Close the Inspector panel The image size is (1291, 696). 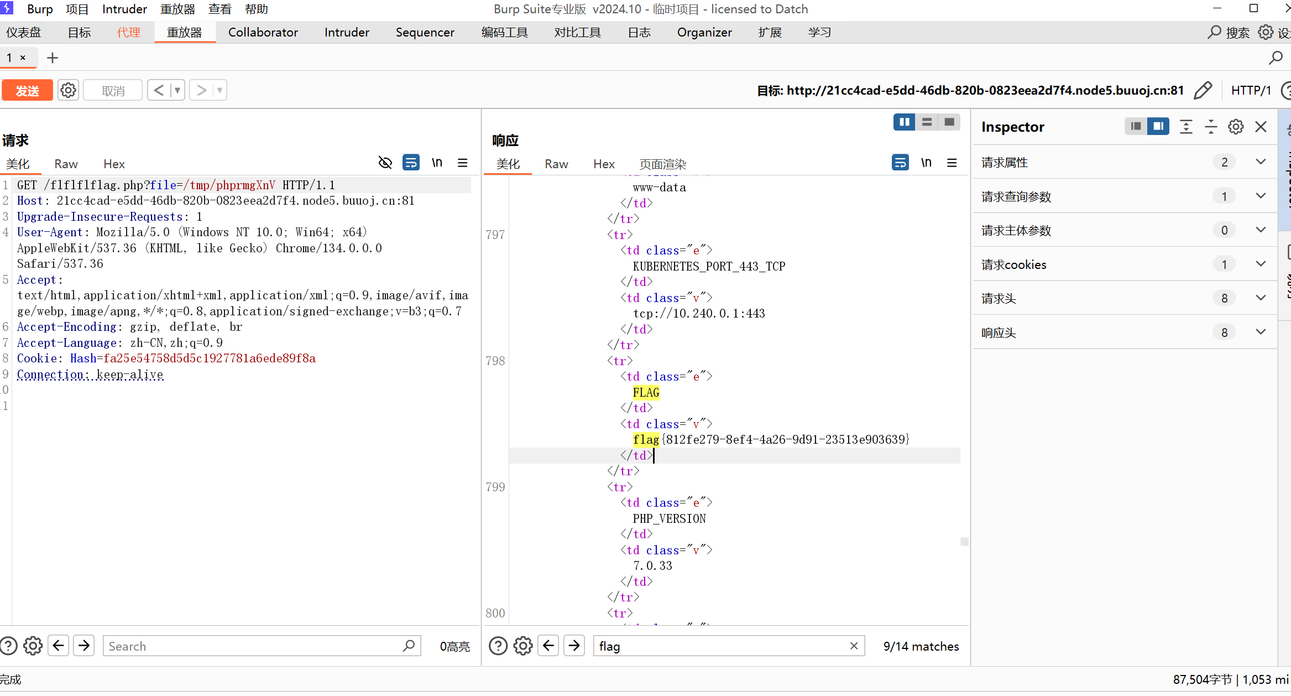[1261, 127]
